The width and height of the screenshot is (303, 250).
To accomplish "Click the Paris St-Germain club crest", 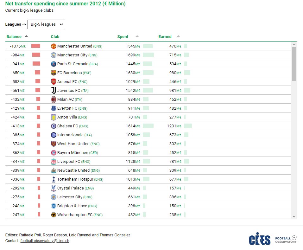I will pyautogui.click(x=54, y=64).
